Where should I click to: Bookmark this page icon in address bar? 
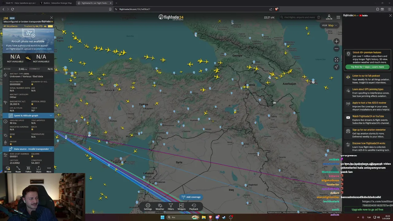click(x=110, y=9)
